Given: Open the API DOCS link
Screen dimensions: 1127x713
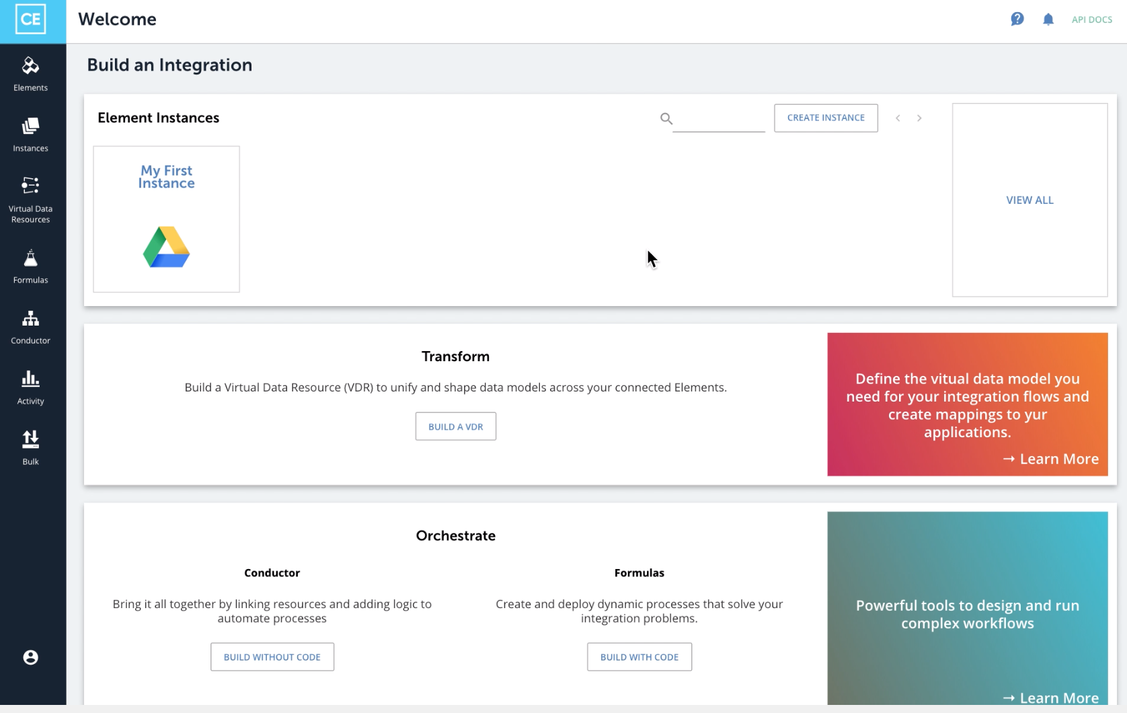Looking at the screenshot, I should coord(1091,20).
